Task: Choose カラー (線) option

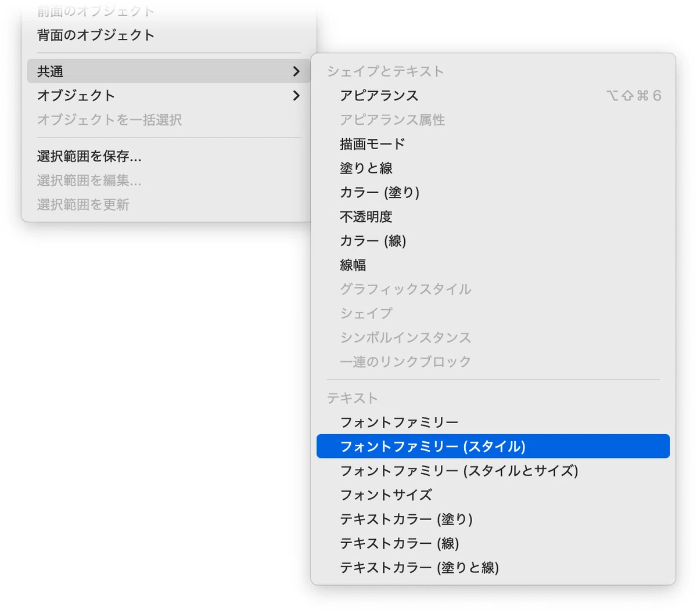Action: click(x=493, y=240)
